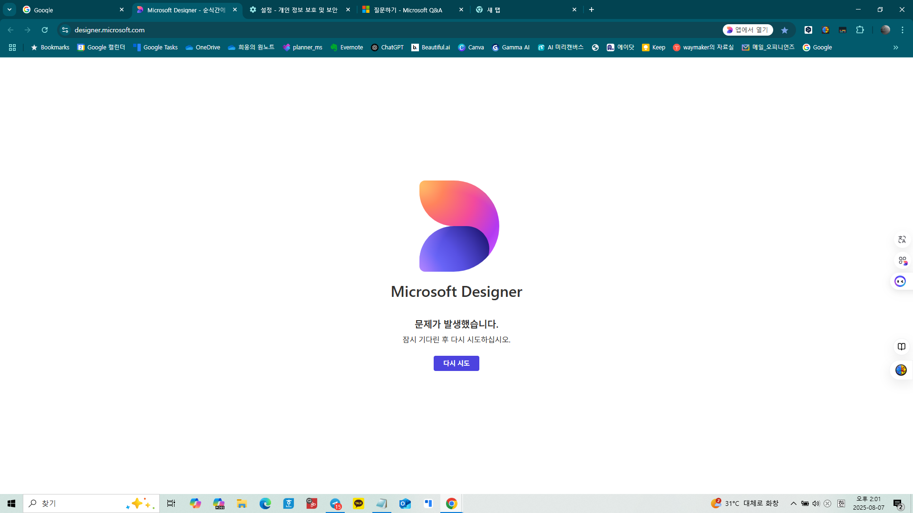Open the Canva bookmark

pos(471,47)
